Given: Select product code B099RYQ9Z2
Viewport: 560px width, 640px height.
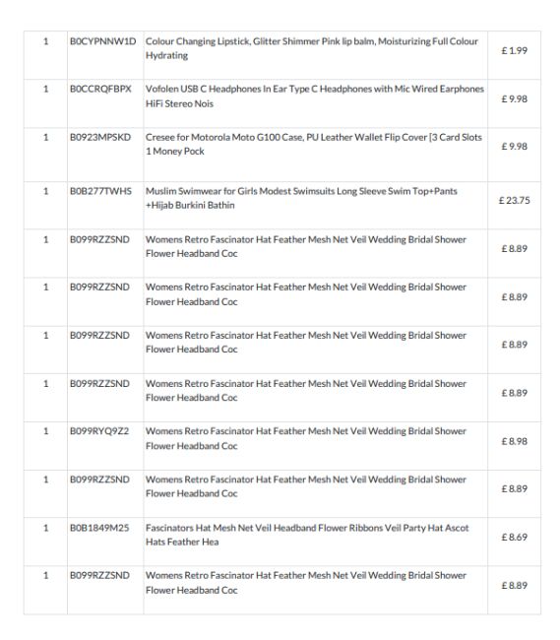Looking at the screenshot, I should [99, 431].
